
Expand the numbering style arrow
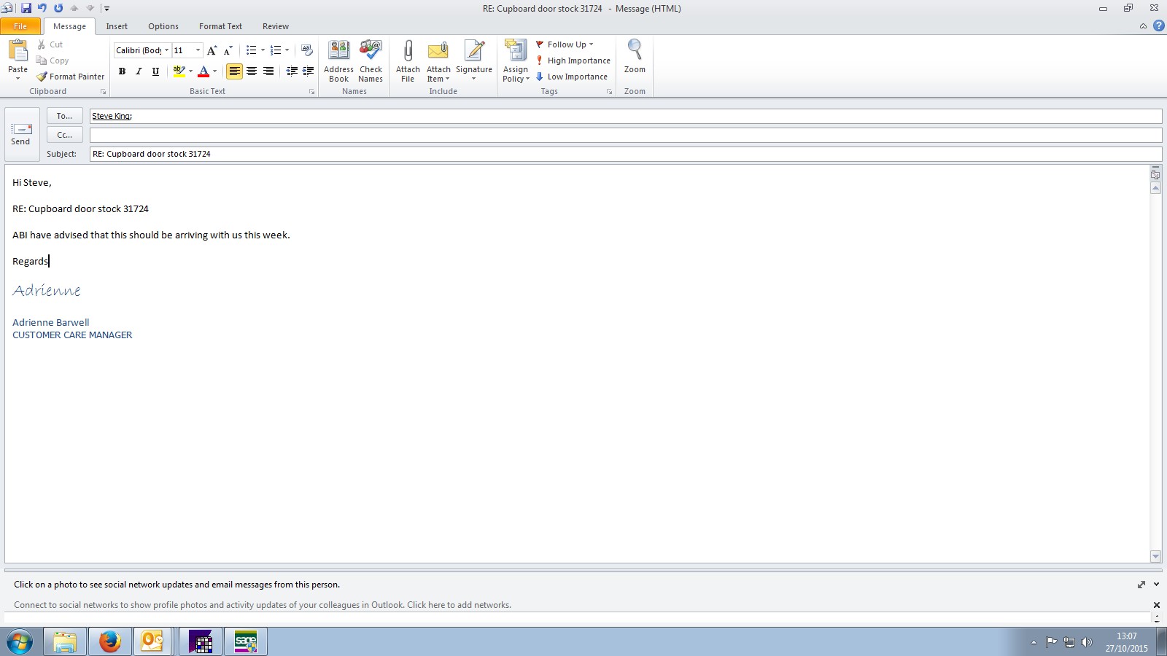(287, 50)
